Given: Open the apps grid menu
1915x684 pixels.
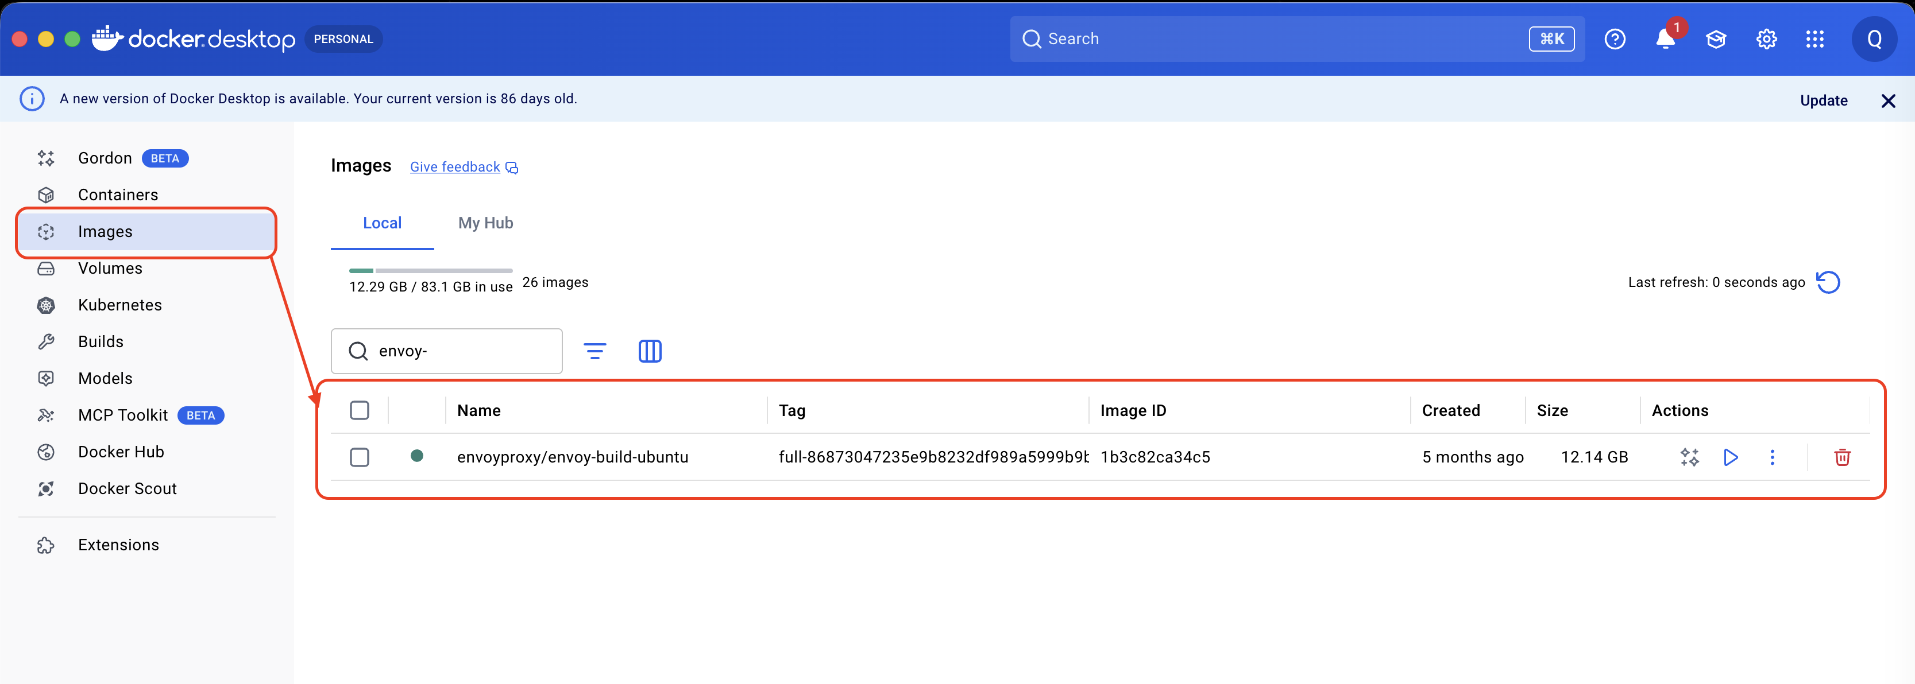Looking at the screenshot, I should click(1814, 40).
